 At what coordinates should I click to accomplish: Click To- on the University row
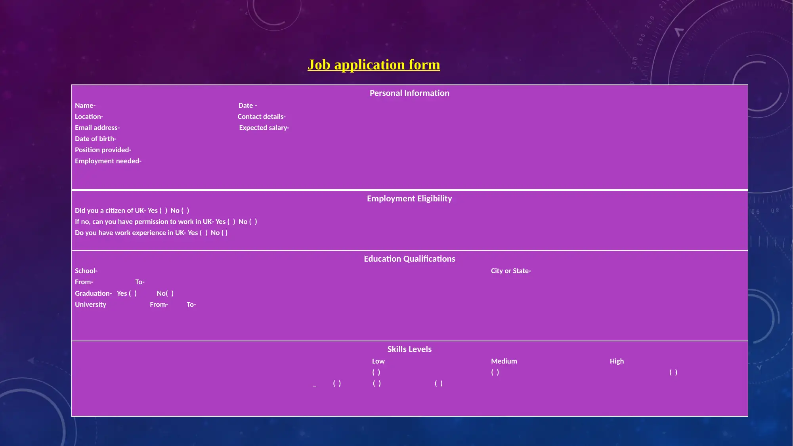191,304
